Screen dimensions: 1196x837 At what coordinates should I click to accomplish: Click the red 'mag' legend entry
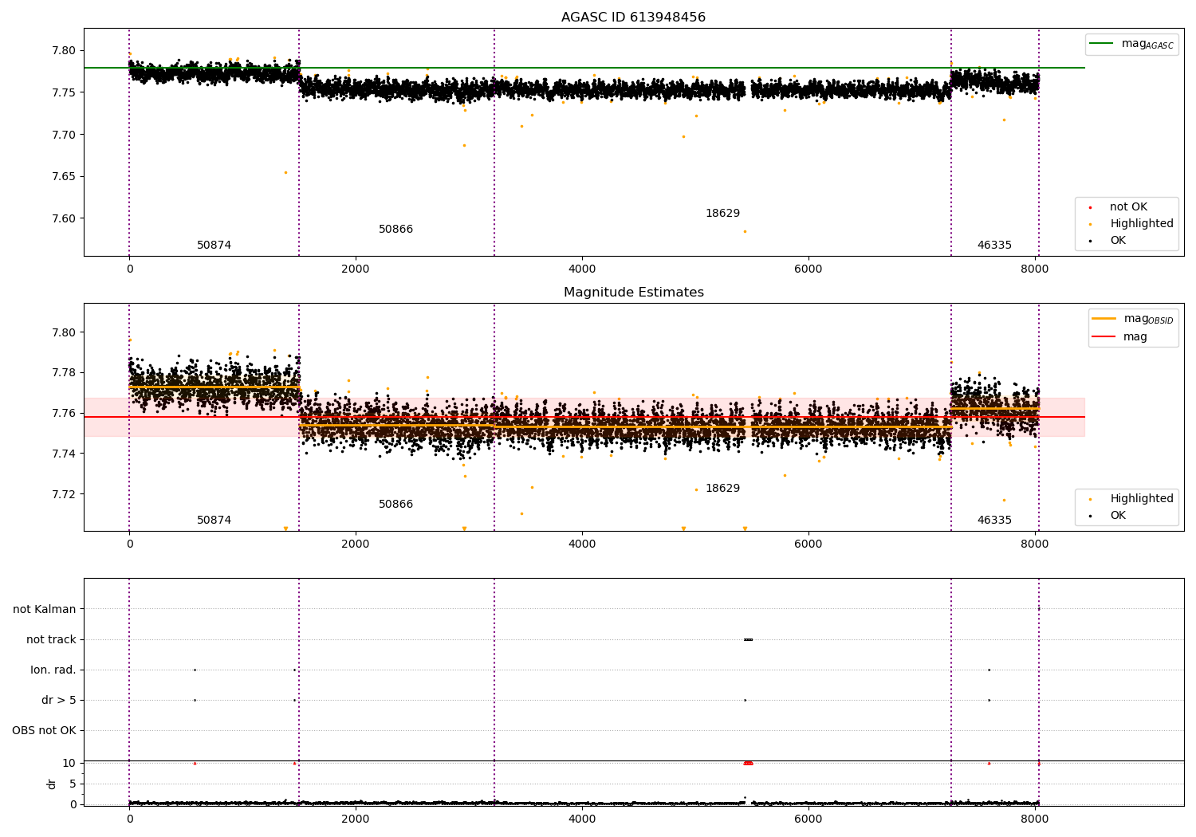(1120, 337)
